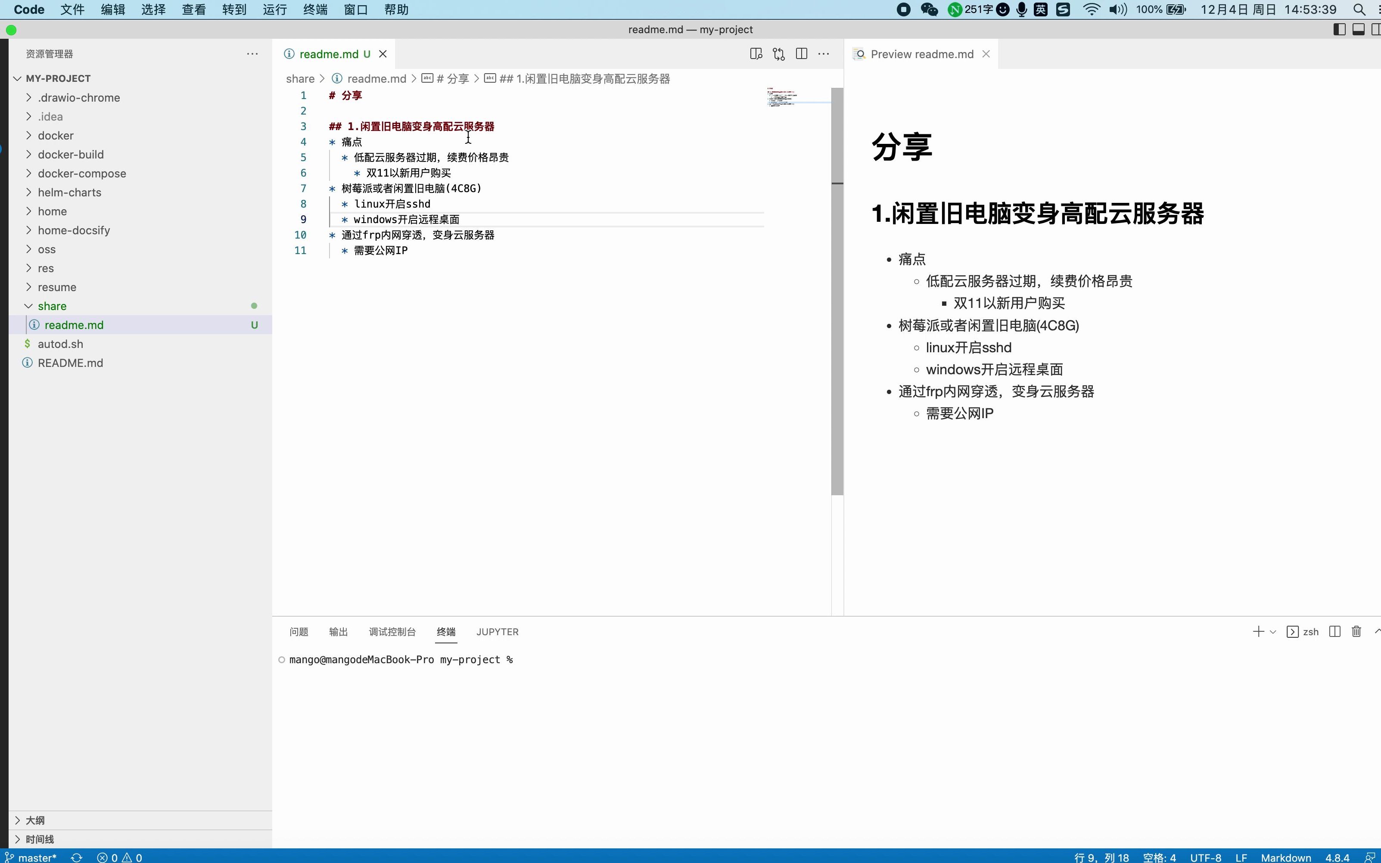Change encoding UTF-8 in status bar

tap(1206, 857)
